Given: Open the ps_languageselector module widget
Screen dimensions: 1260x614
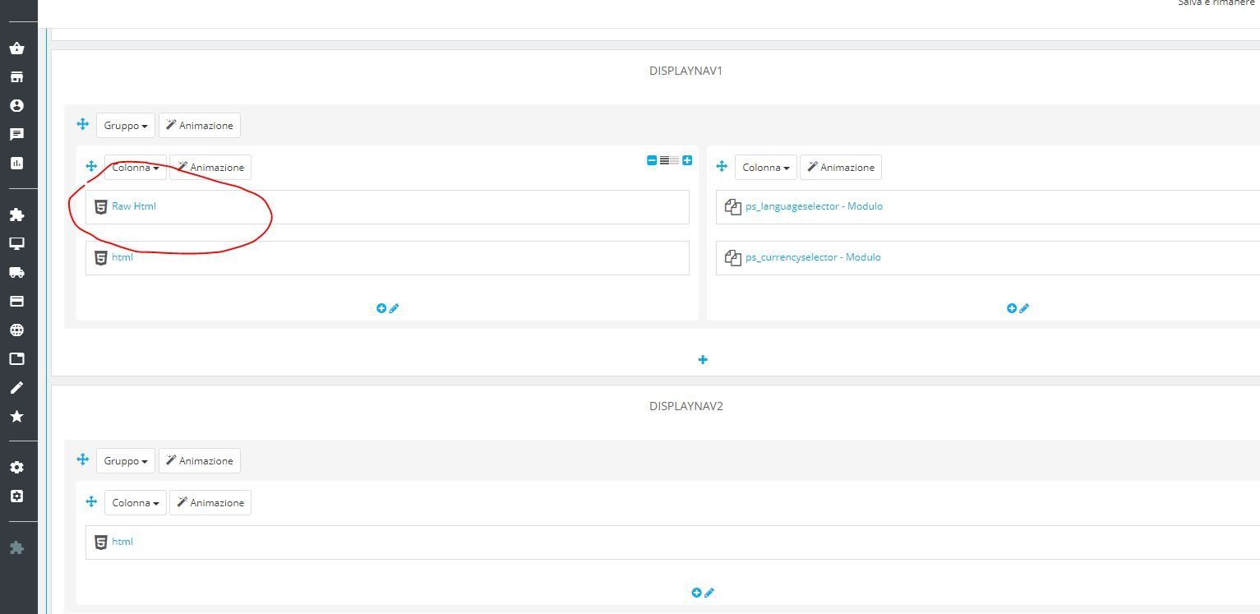Looking at the screenshot, I should [814, 206].
